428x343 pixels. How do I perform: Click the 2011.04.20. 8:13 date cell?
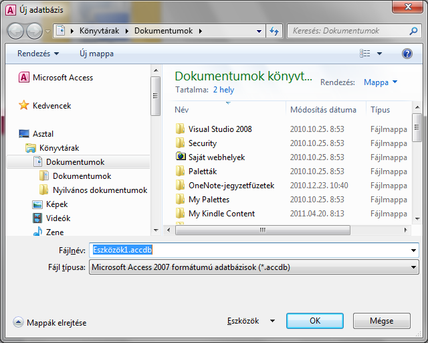click(317, 214)
